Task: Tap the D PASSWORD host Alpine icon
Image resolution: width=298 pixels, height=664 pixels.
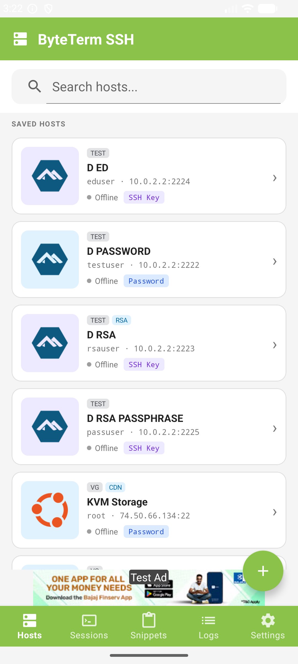Action: 50,260
